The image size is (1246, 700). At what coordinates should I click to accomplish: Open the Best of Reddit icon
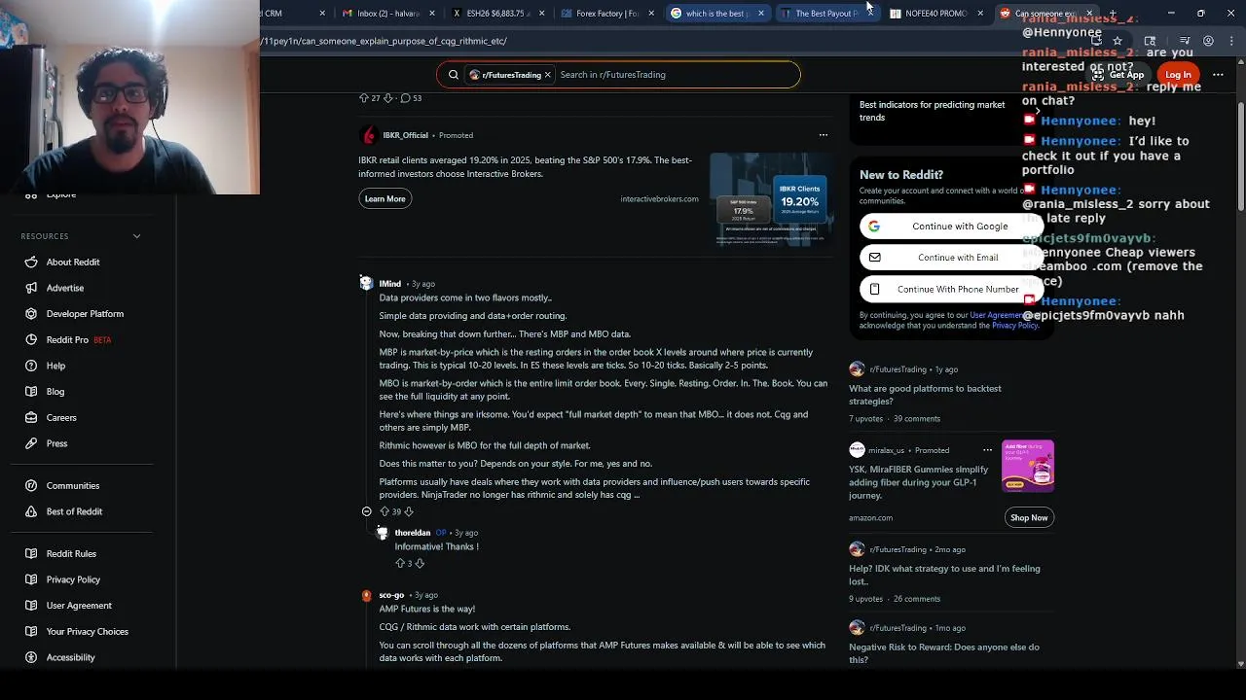(x=31, y=511)
